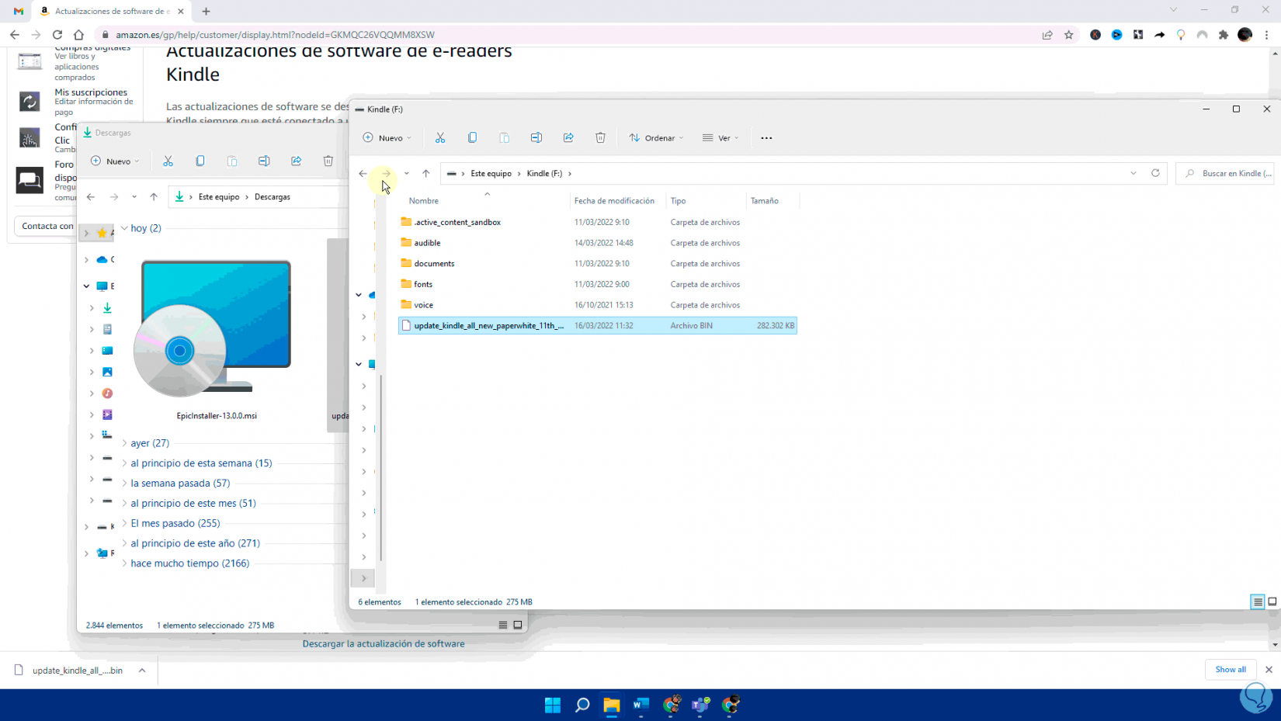Open Windows Start menu
1281x721 pixels.
click(x=553, y=705)
